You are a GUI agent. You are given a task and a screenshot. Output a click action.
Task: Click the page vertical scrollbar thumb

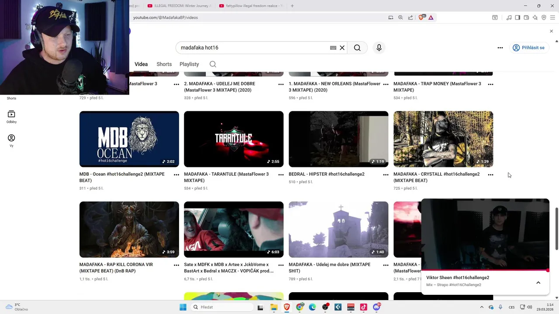[x=556, y=229]
